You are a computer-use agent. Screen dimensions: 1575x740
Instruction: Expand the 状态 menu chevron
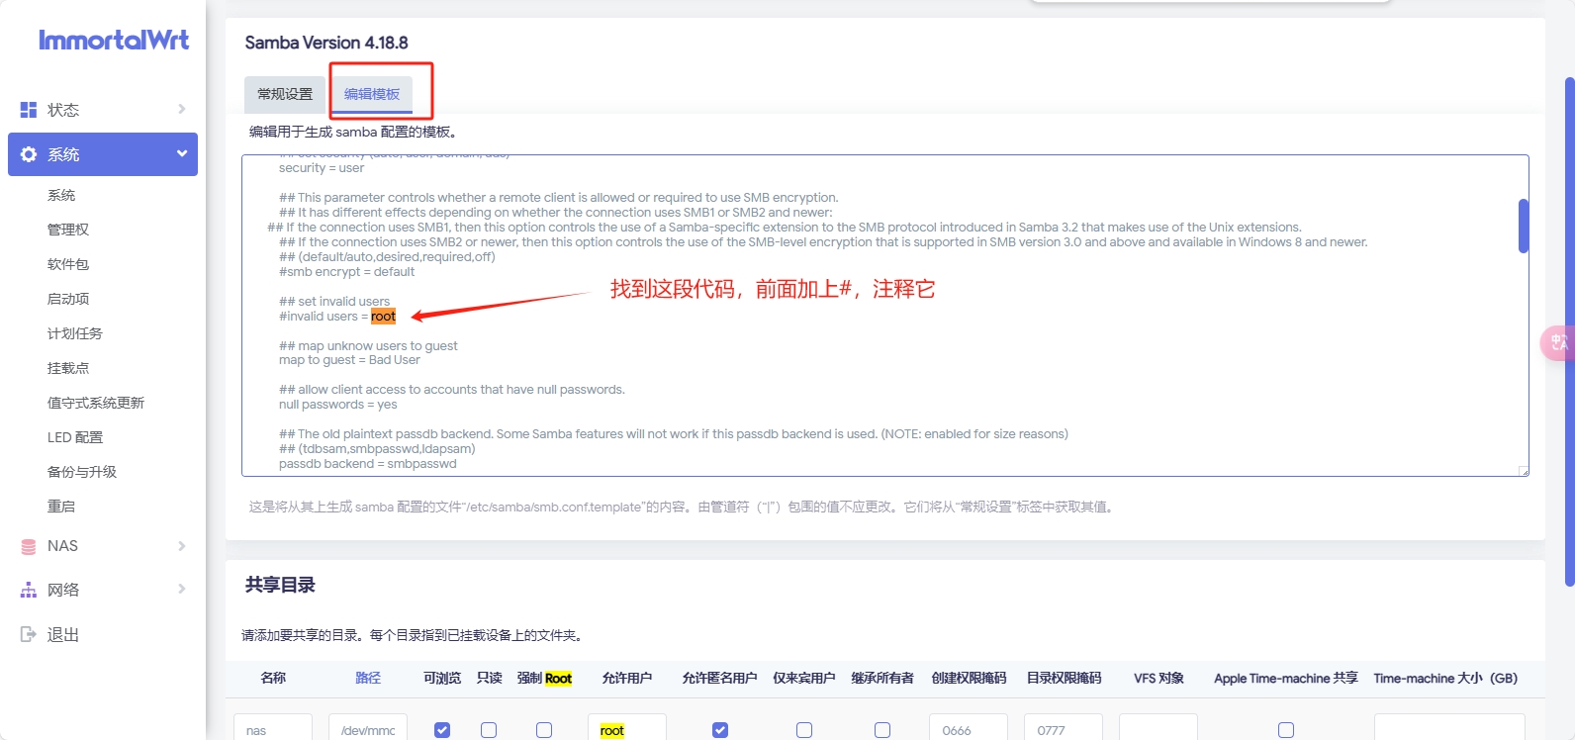pos(182,109)
